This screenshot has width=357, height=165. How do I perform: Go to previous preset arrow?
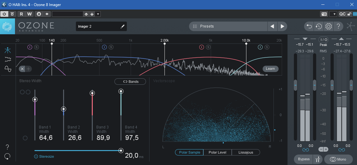[x=272, y=26]
